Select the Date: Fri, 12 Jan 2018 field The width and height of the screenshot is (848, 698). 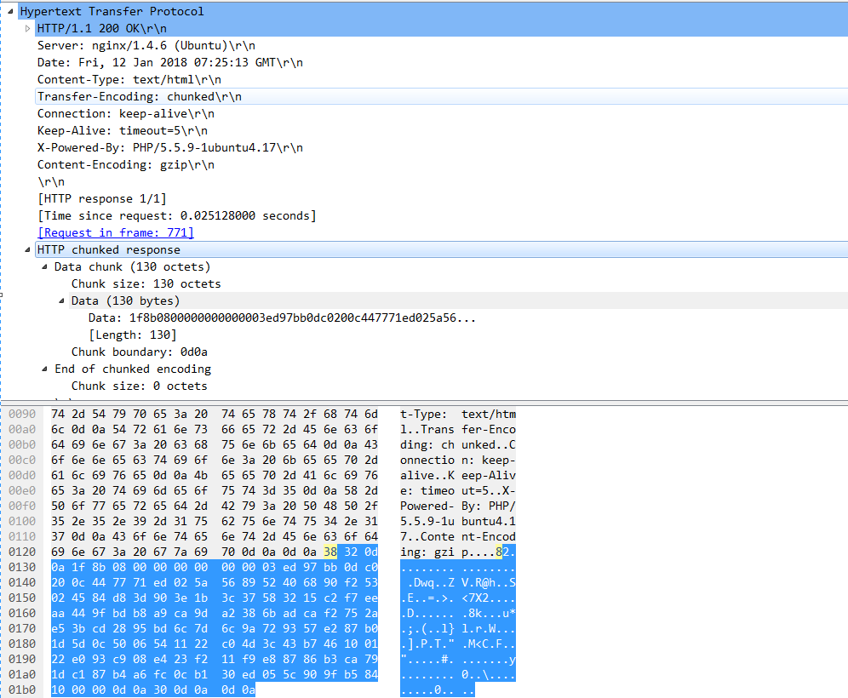169,62
